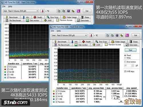Click the first copy icon in back window toolbar
The width and height of the screenshot is (143, 107).
[59, 11]
